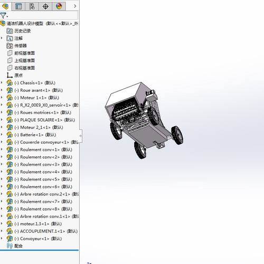
Task: Click the Roue avant<1> component icon
Action: 10,90
